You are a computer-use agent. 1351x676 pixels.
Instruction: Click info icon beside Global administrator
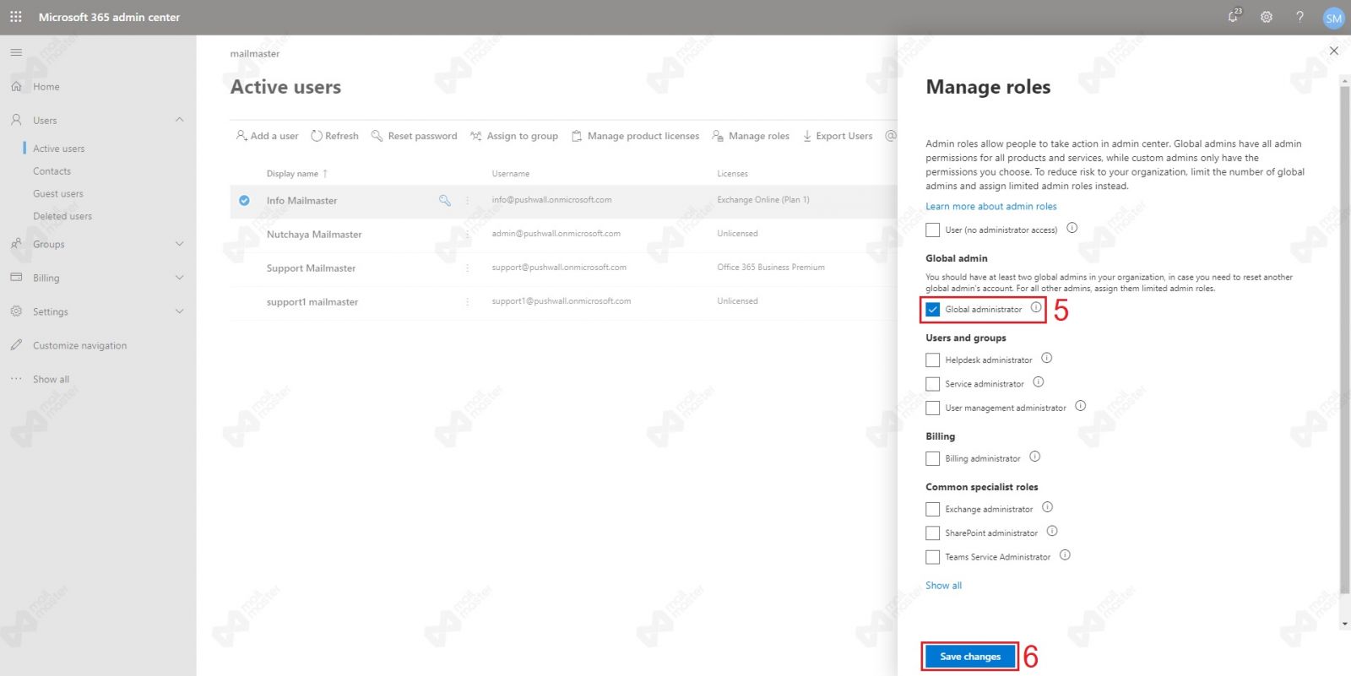coord(1036,308)
